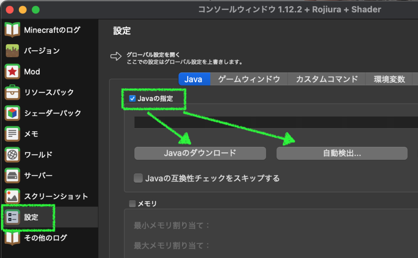The height and width of the screenshot is (258, 418).
Task: Select the カスタムコマンド tab
Action: tap(327, 79)
